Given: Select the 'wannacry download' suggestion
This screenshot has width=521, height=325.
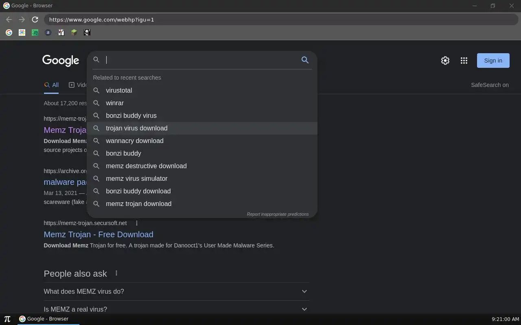Looking at the screenshot, I should click(202, 141).
